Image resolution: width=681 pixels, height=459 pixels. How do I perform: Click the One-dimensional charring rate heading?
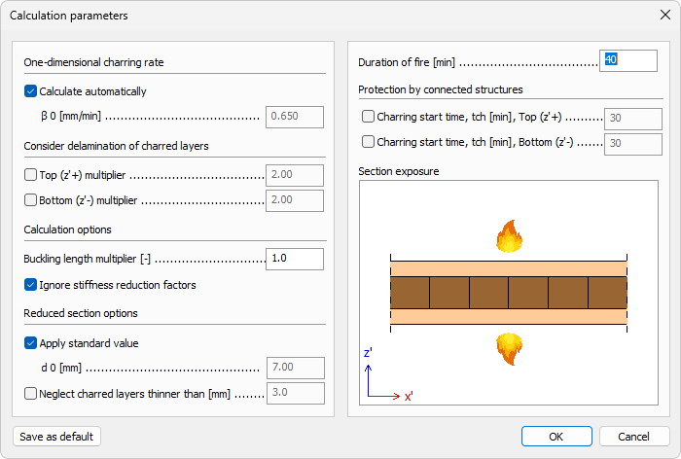coord(93,62)
